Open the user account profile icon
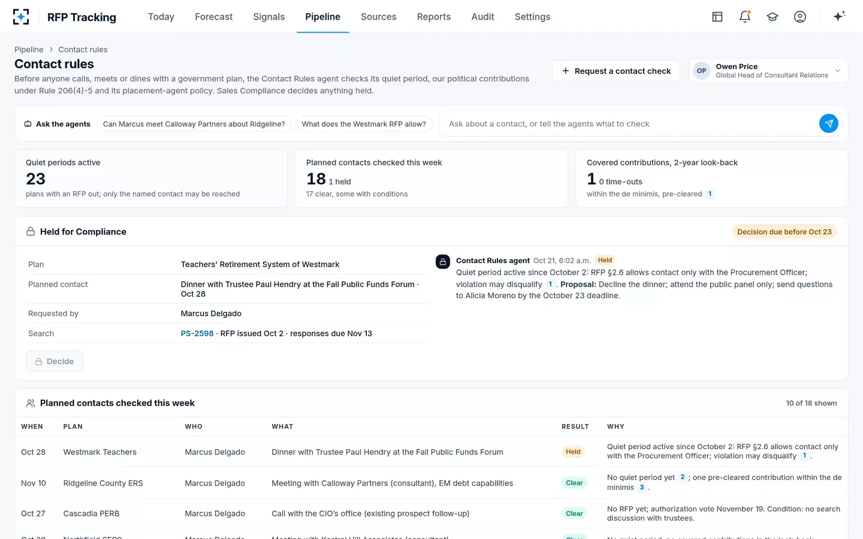The image size is (863, 539). (x=800, y=17)
